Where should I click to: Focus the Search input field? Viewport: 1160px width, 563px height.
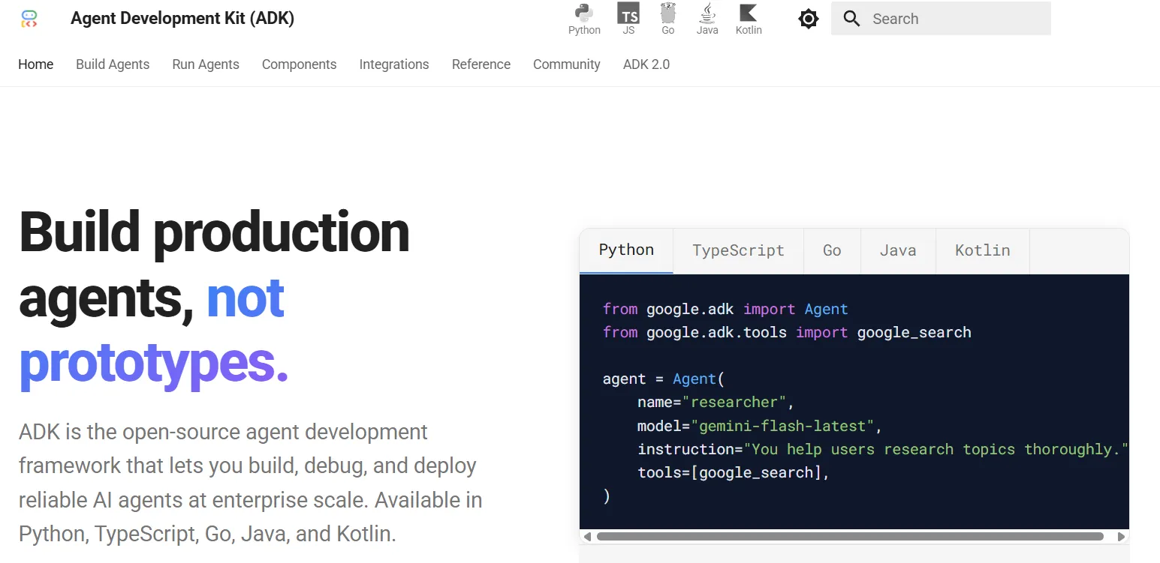coord(941,19)
